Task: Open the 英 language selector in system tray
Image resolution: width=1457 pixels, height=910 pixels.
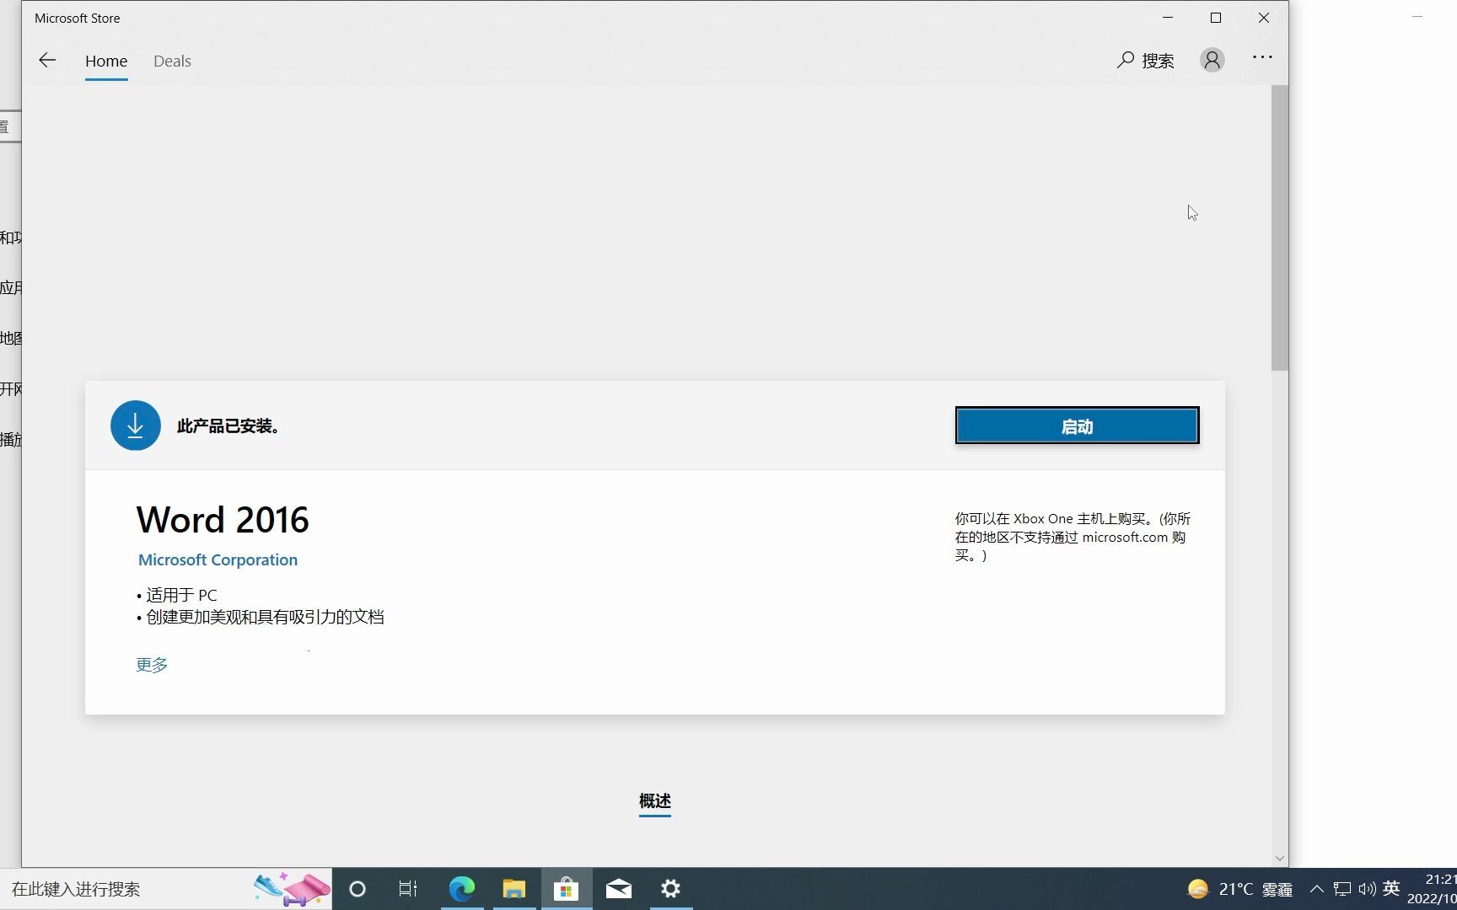Action: tap(1391, 888)
